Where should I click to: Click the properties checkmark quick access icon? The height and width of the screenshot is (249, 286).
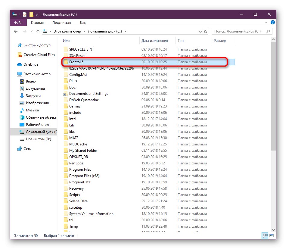coord(25,14)
